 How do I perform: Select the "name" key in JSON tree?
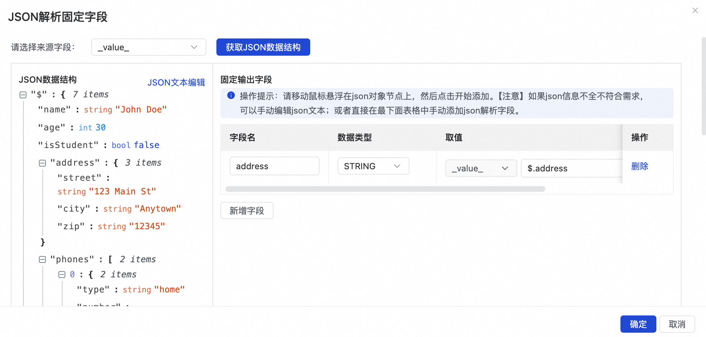coord(54,110)
